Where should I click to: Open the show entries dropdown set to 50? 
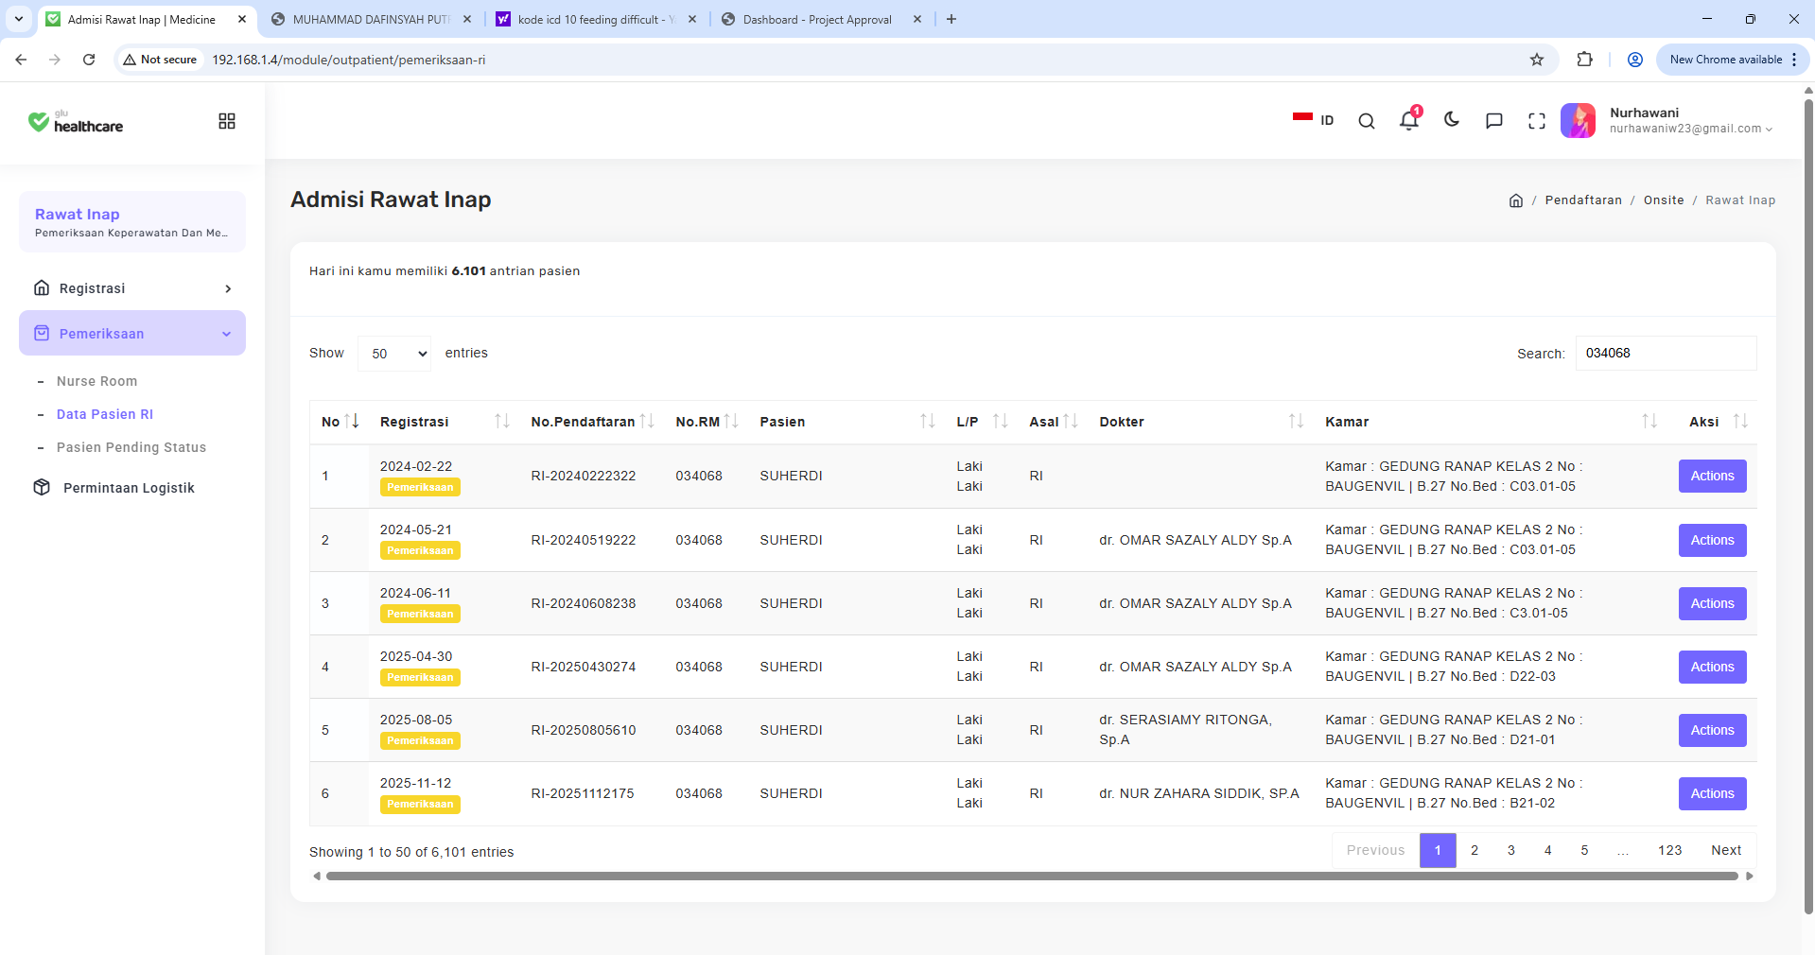[x=394, y=354]
